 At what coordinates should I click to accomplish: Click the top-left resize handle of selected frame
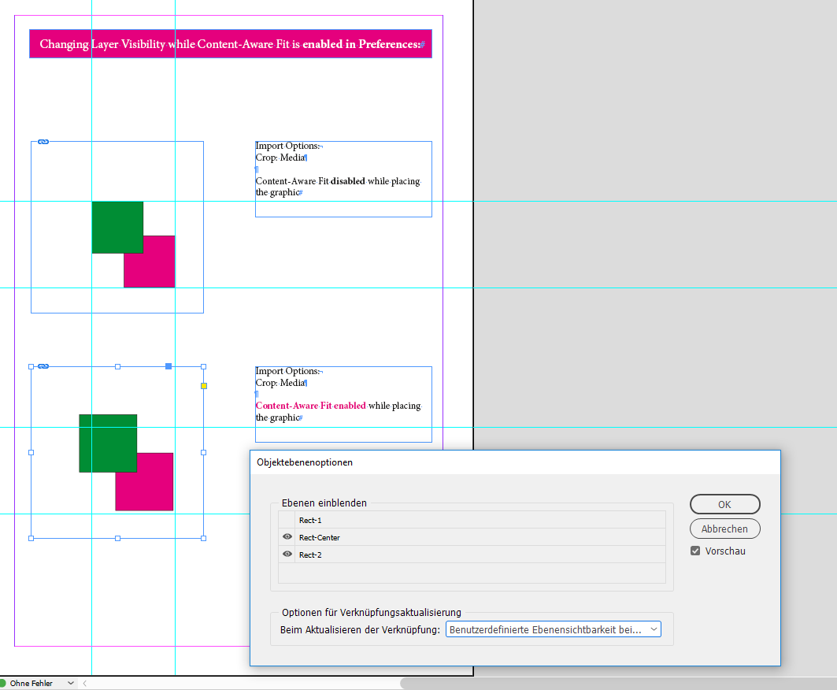(x=31, y=367)
